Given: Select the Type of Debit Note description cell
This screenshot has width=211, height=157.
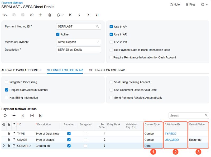Looking at the screenshot, I should tap(47, 134).
